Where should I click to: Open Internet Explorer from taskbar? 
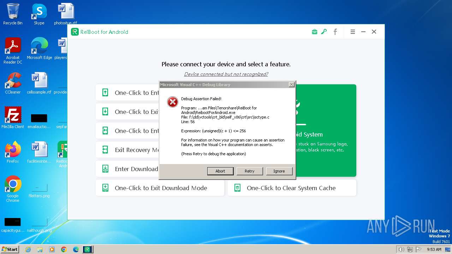28,249
